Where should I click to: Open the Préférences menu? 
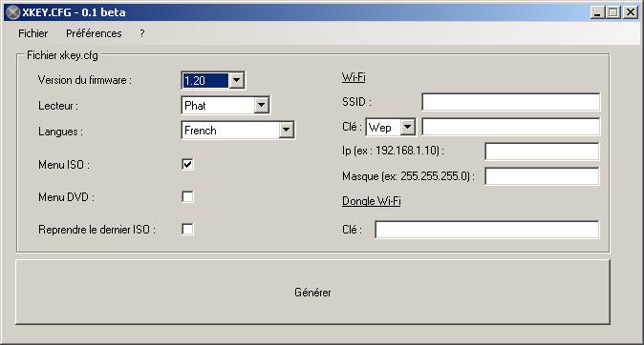point(94,33)
